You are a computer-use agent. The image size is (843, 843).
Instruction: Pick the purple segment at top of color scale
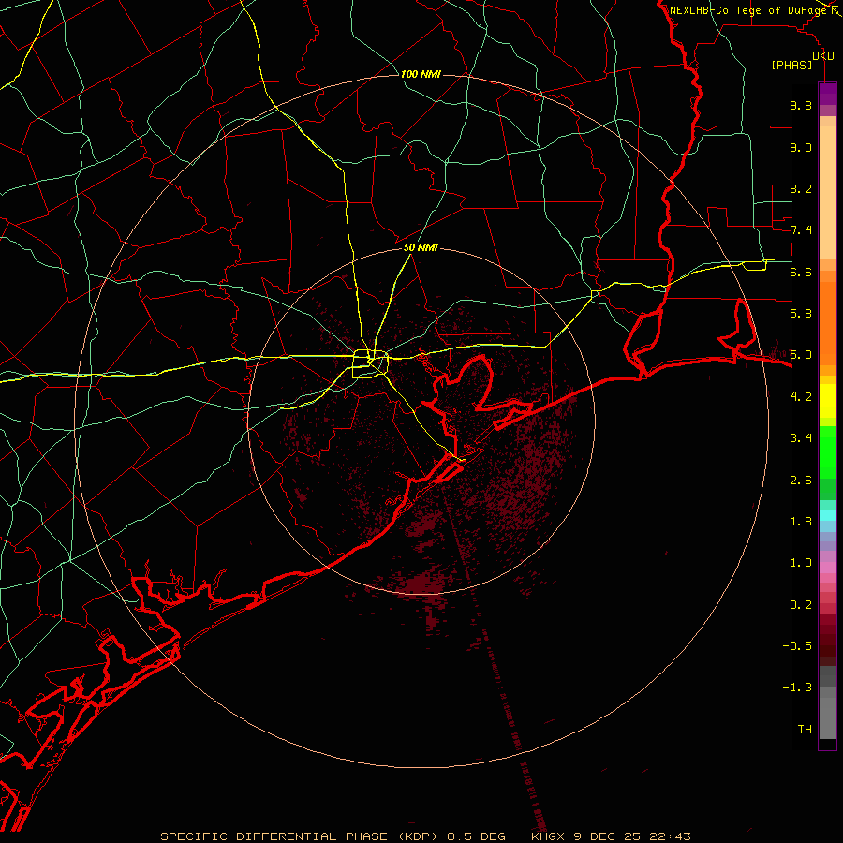pos(827,94)
